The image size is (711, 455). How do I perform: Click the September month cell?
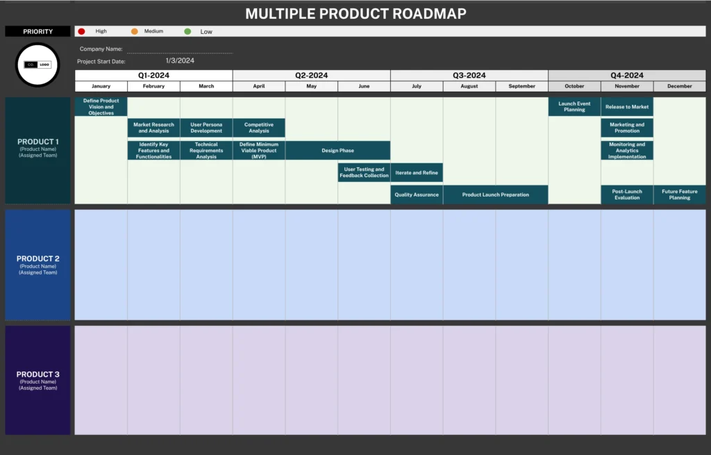point(522,86)
